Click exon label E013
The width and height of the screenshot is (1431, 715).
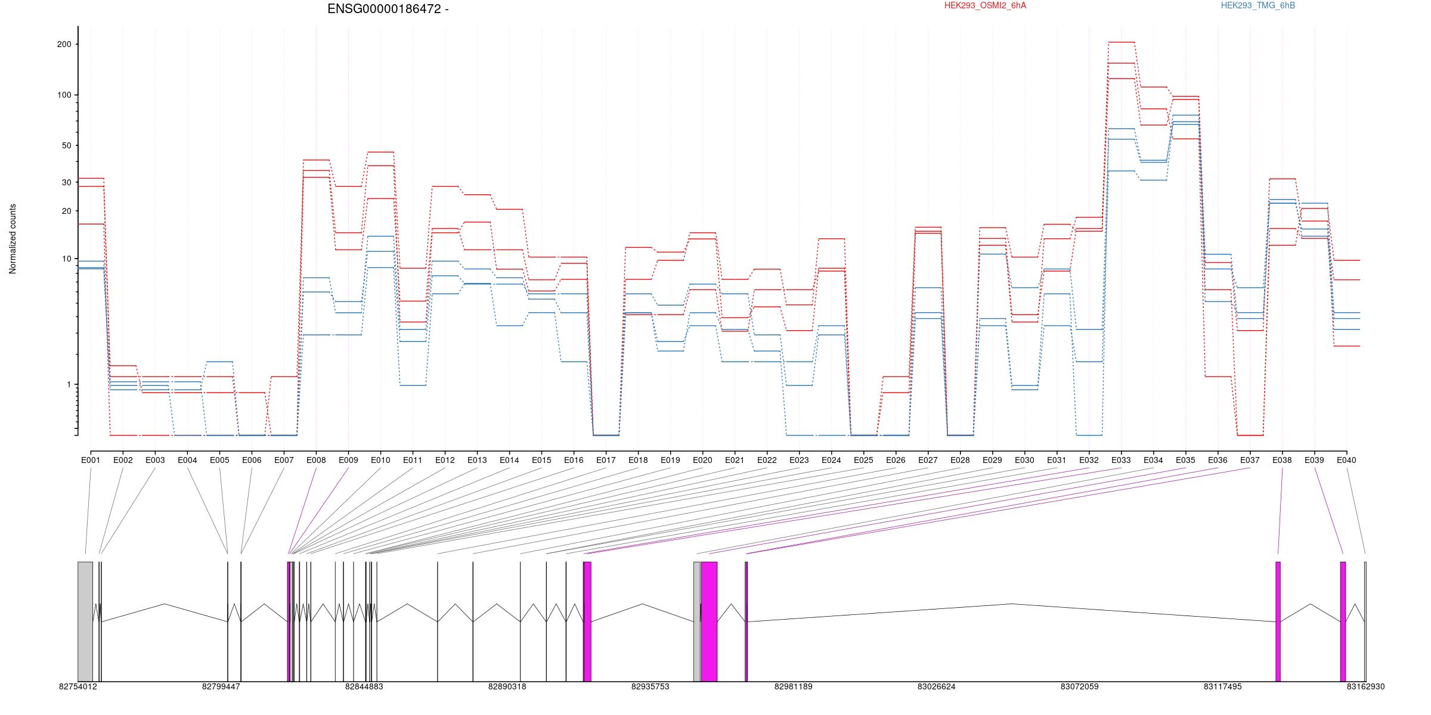477,460
